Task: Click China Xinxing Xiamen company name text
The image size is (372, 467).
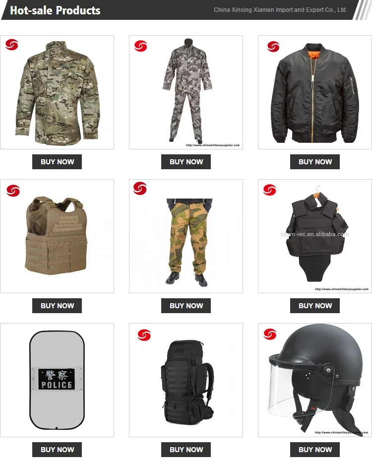Action: click(x=280, y=10)
